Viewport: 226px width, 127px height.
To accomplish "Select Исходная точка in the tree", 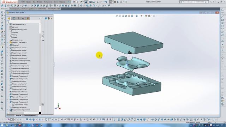I will pos(17,40).
